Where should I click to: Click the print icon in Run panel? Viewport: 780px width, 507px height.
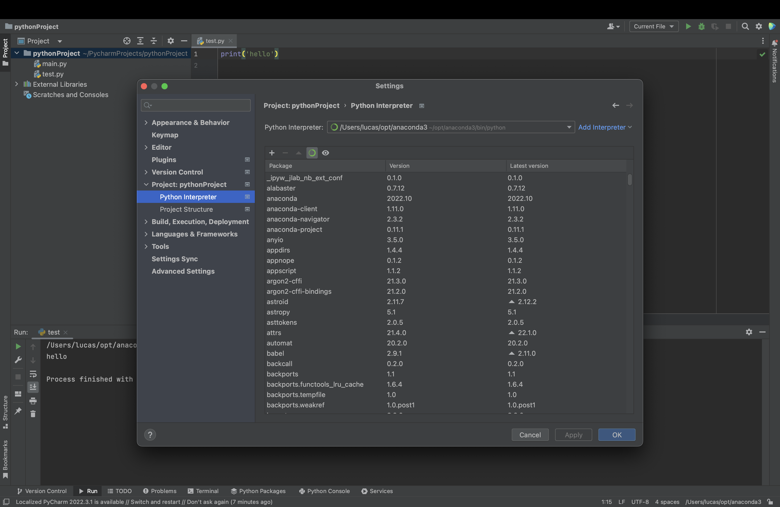[x=33, y=401]
